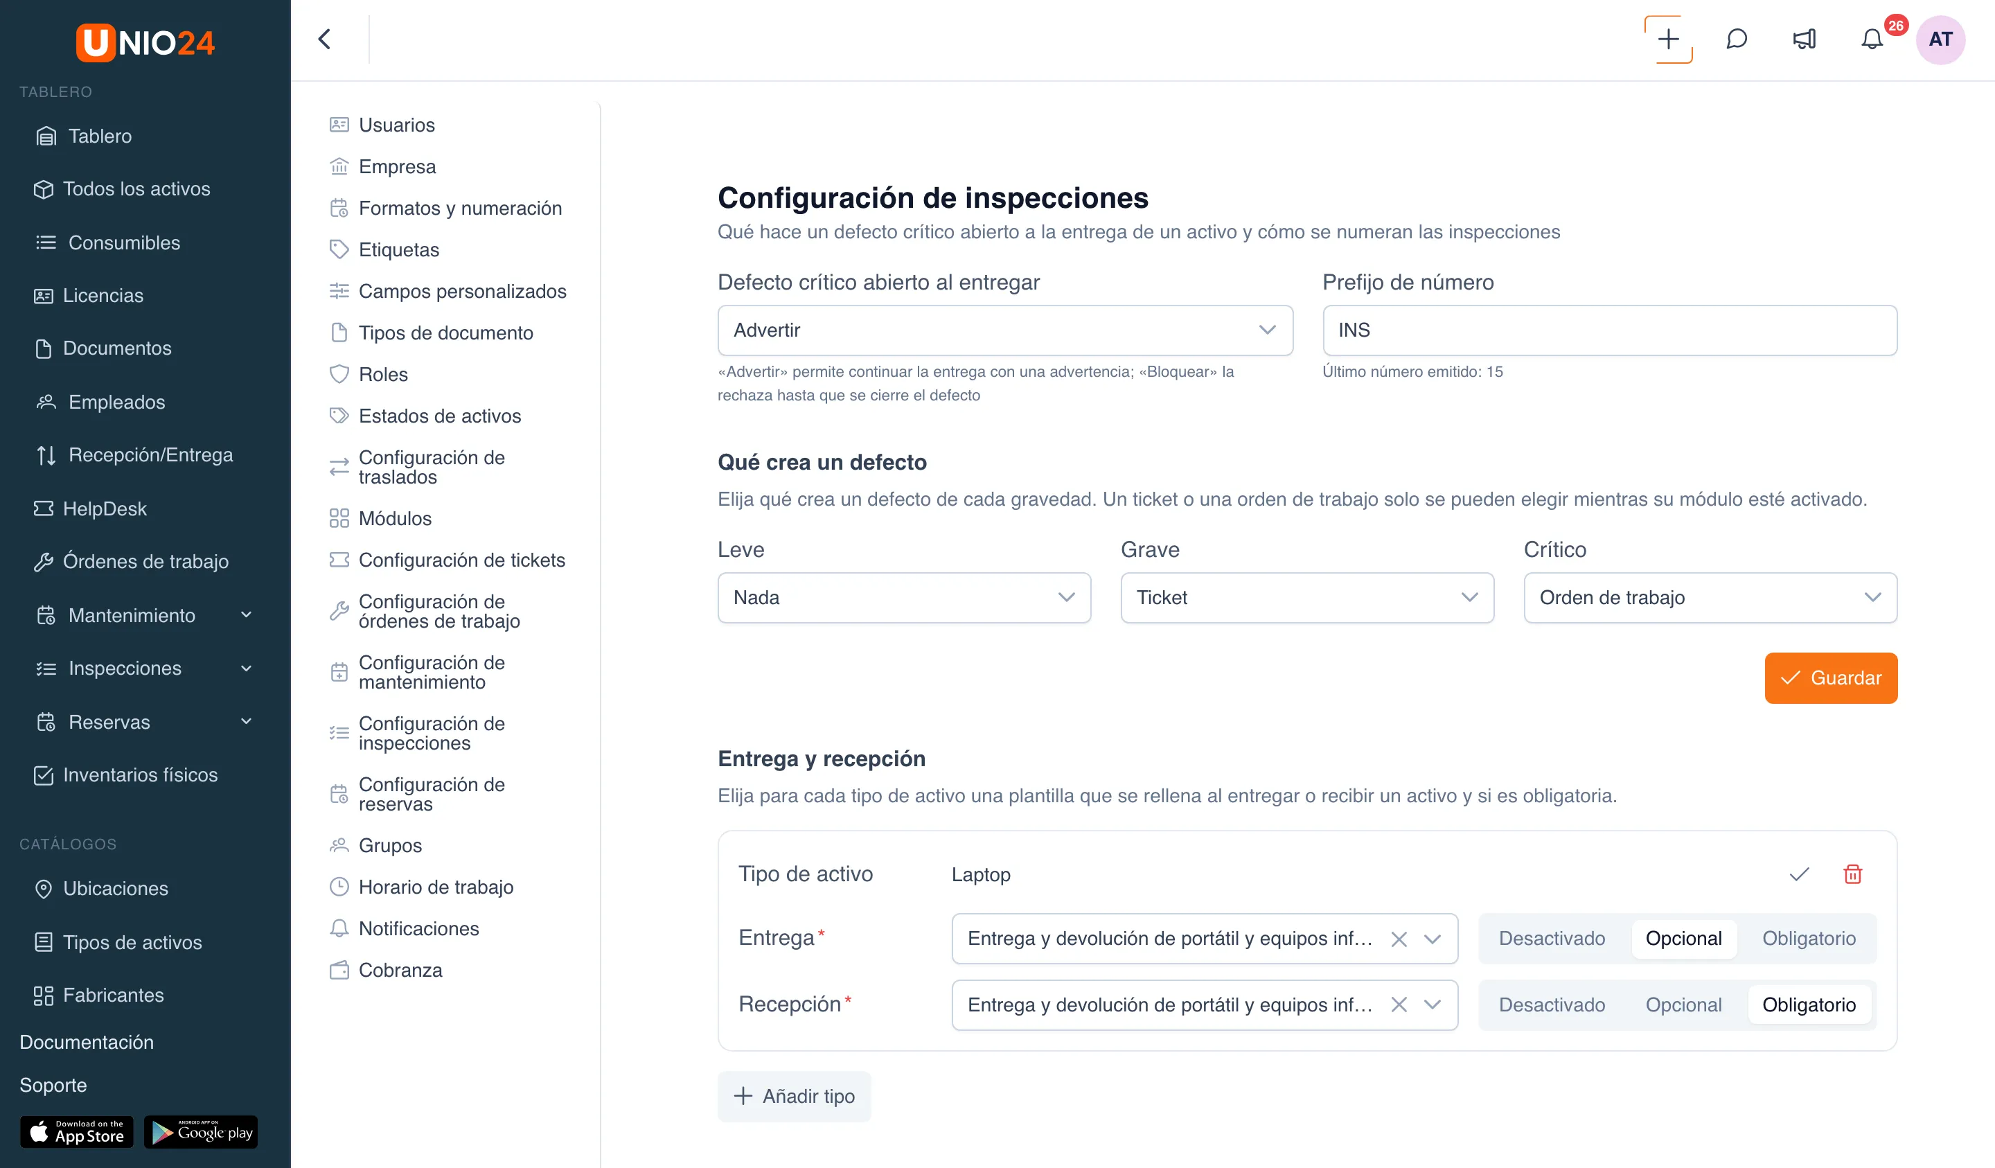Open the AT user avatar menu
This screenshot has height=1168, width=1995.
click(x=1940, y=39)
